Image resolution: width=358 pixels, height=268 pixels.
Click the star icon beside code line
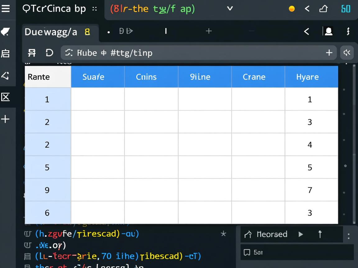(x=223, y=234)
